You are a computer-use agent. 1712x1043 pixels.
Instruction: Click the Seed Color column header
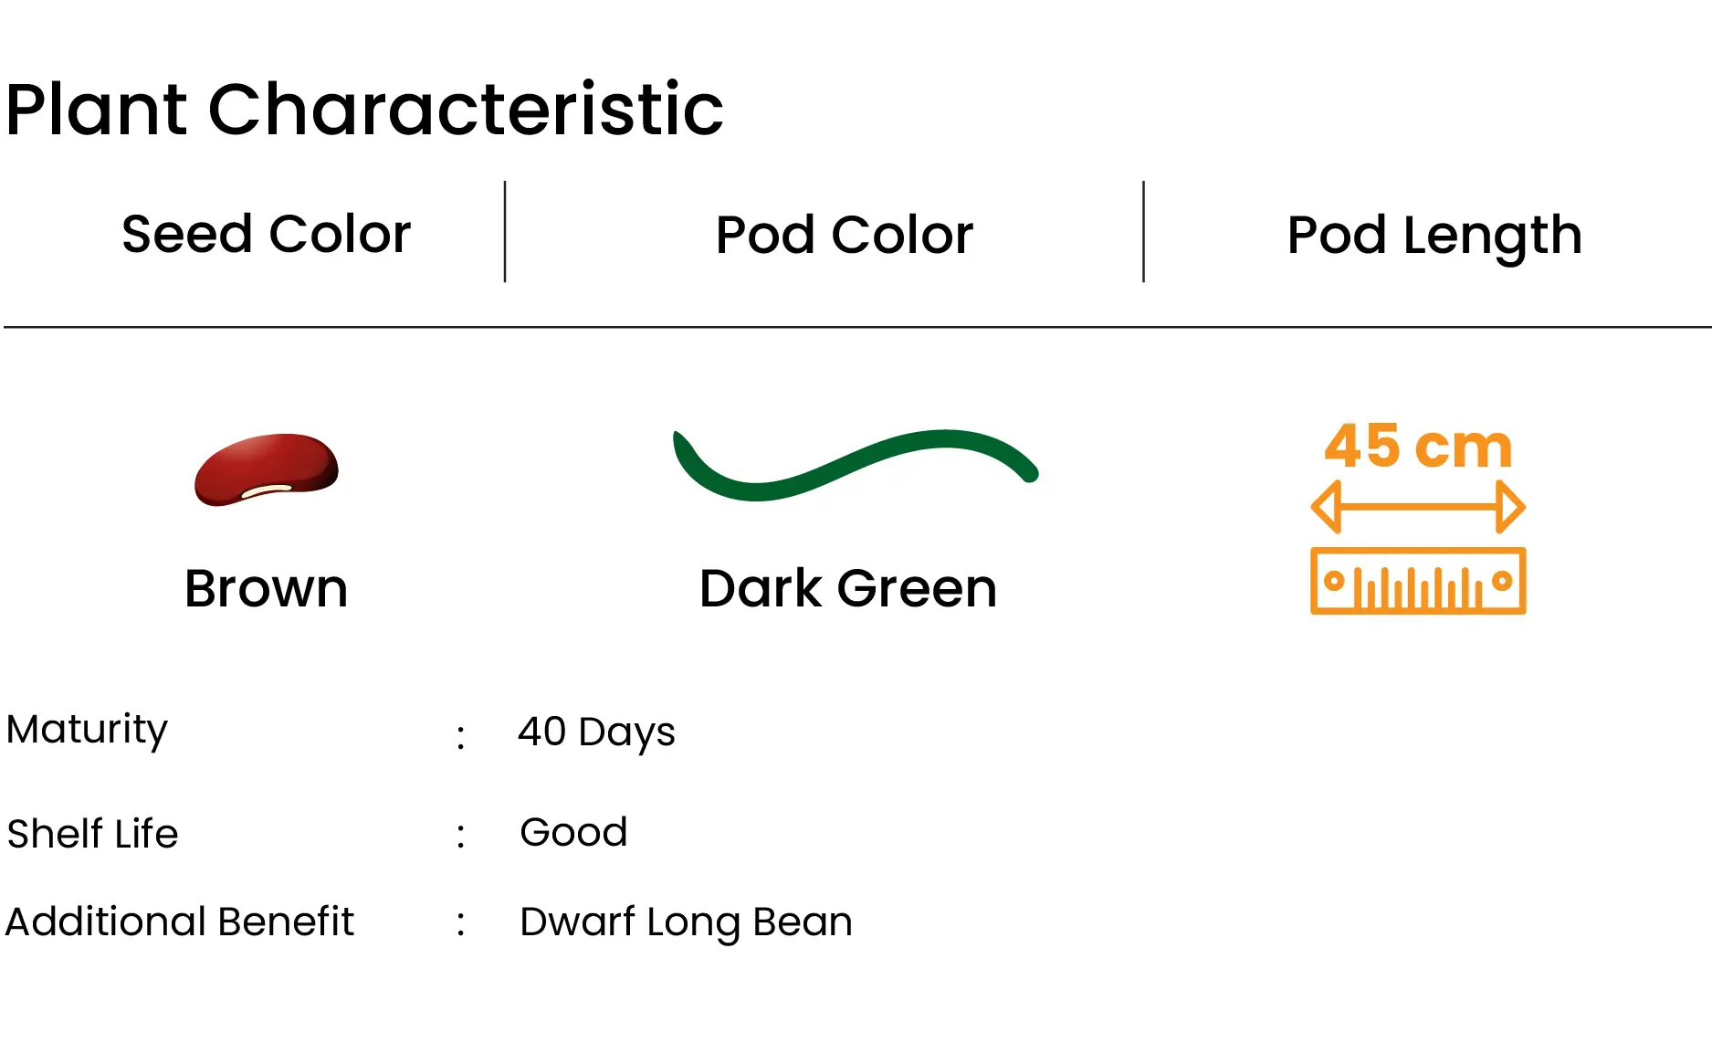[267, 234]
